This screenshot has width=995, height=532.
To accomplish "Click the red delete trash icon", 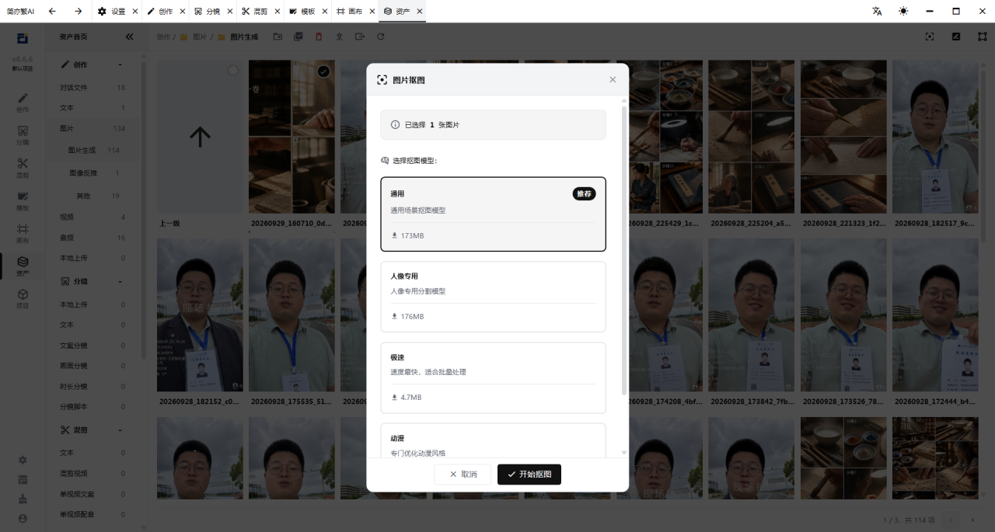I will coord(319,37).
